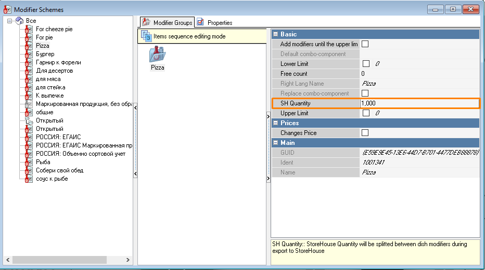Collapse the Basic properties section
The height and width of the screenshot is (270, 485).
pos(276,34)
